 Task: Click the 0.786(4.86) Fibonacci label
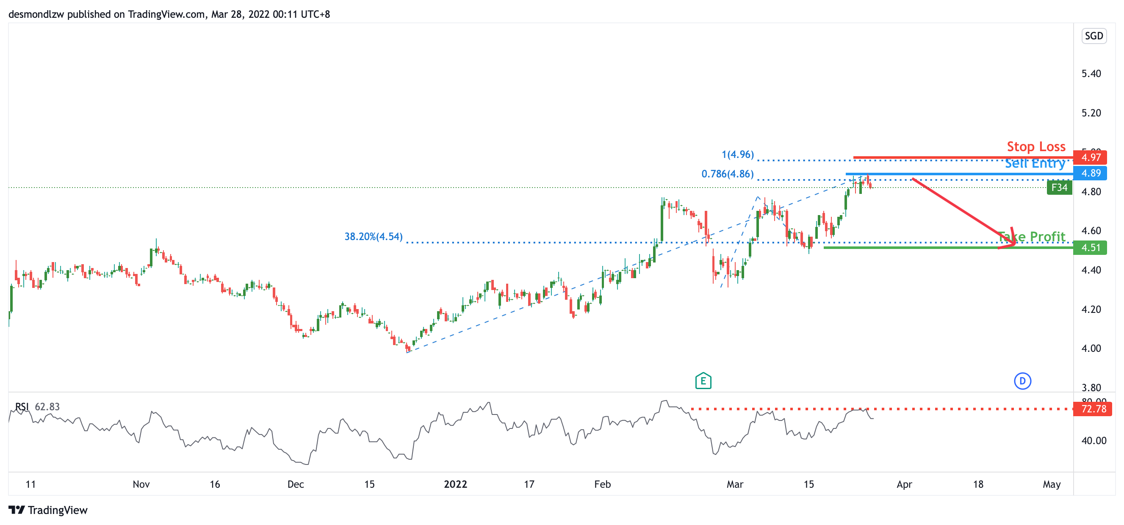pyautogui.click(x=727, y=174)
